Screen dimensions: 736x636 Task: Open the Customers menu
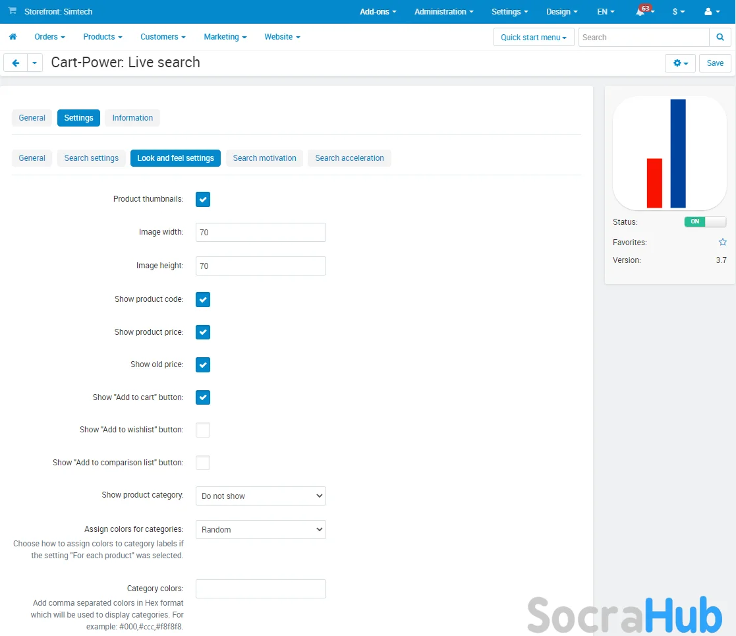point(163,37)
